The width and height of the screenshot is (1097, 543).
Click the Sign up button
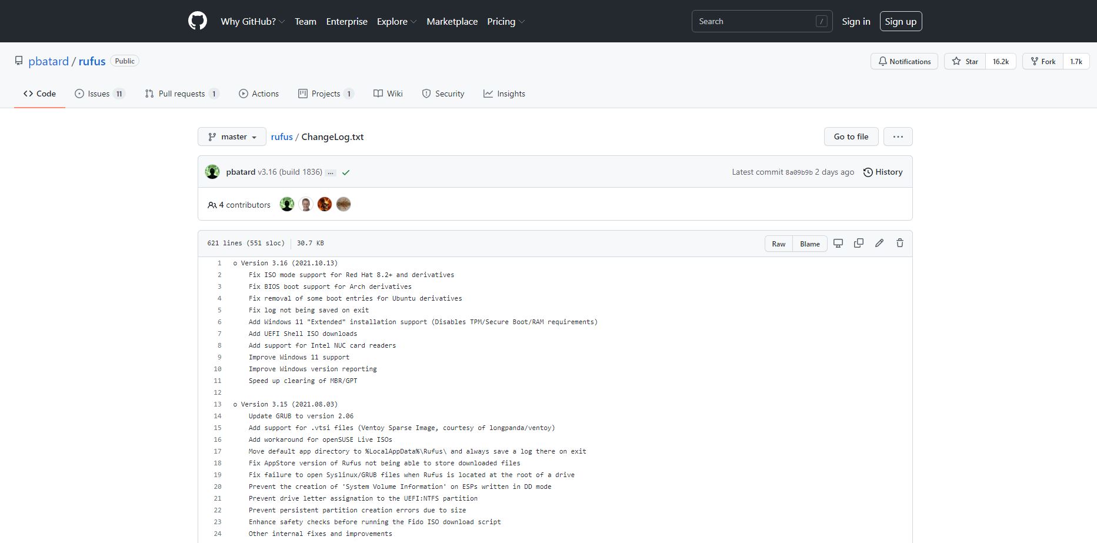pos(901,21)
